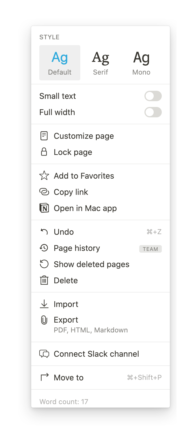Viewport: 195px width, 444px height.
Task: Choose Show deleted pages from the menu
Action: [x=91, y=264]
